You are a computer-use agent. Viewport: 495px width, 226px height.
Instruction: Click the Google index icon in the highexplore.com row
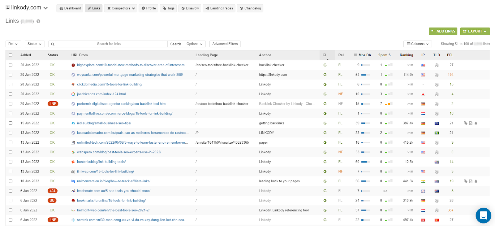(325, 65)
